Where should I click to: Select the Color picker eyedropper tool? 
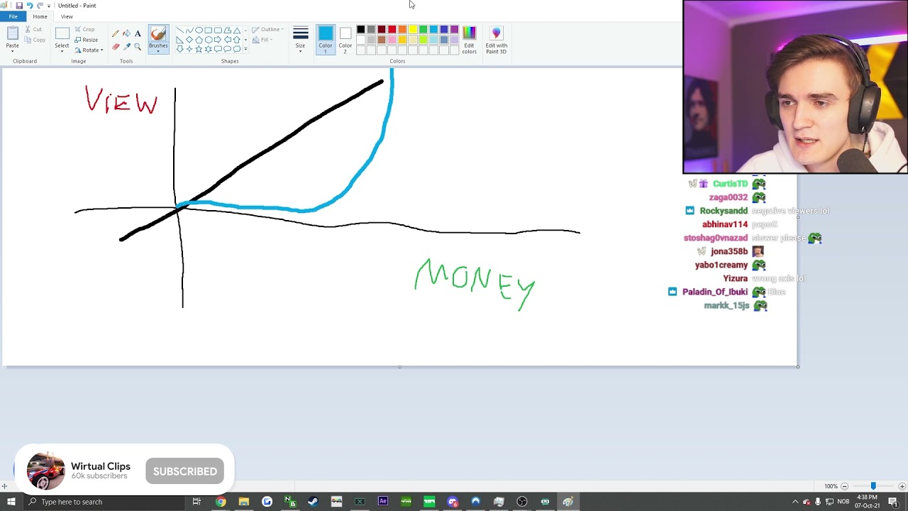tap(126, 47)
